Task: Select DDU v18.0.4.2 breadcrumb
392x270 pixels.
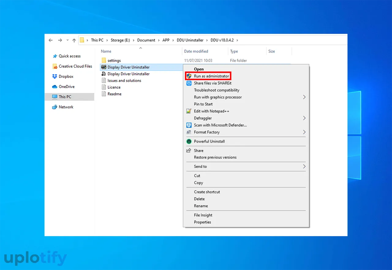Action: pos(223,40)
